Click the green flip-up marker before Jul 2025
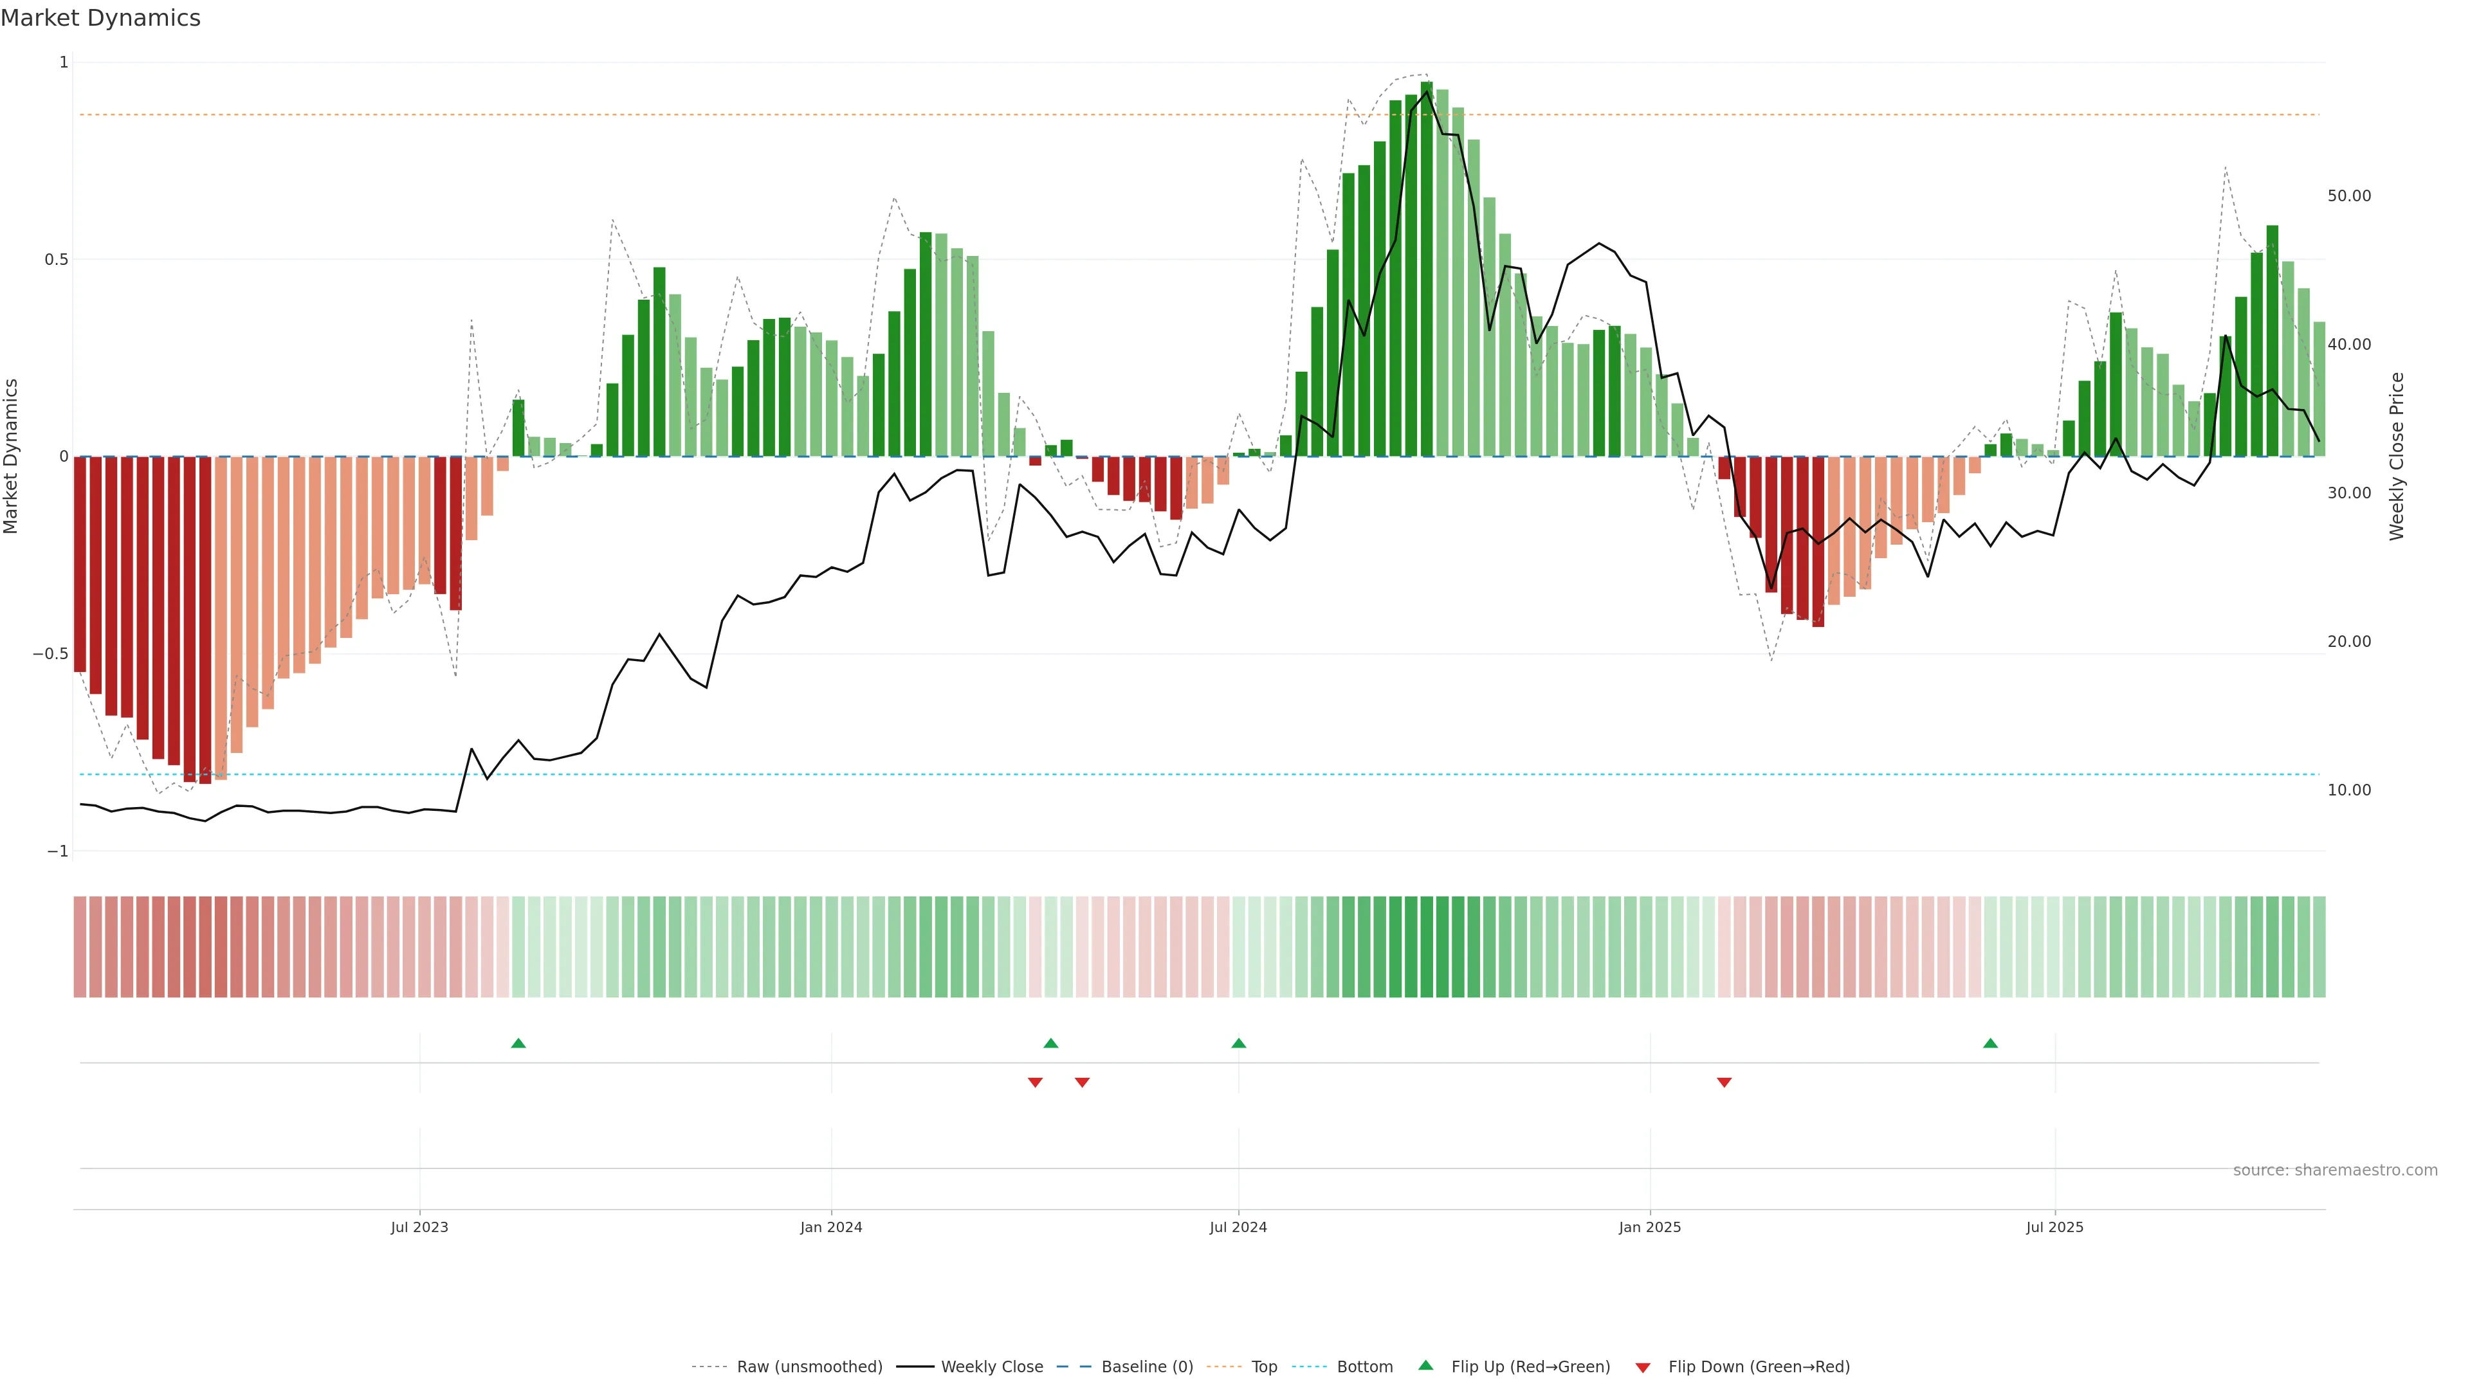 [x=1991, y=1043]
